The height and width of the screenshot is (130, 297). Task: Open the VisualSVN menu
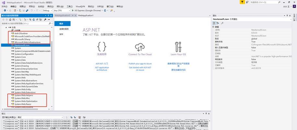pyautogui.click(x=80, y=6)
